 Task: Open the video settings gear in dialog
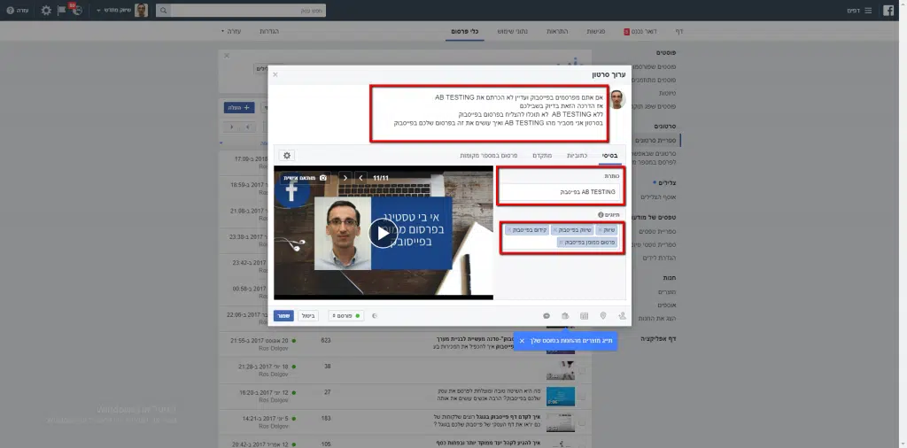click(x=287, y=155)
